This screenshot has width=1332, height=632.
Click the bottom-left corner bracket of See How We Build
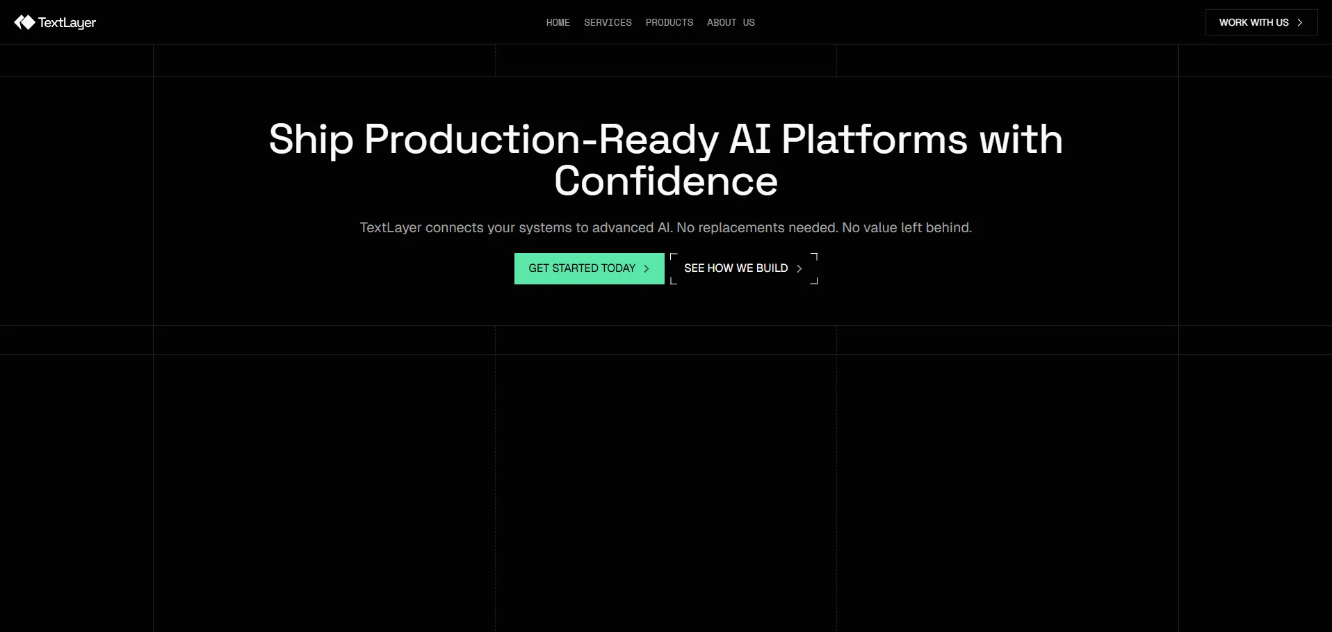coord(673,281)
